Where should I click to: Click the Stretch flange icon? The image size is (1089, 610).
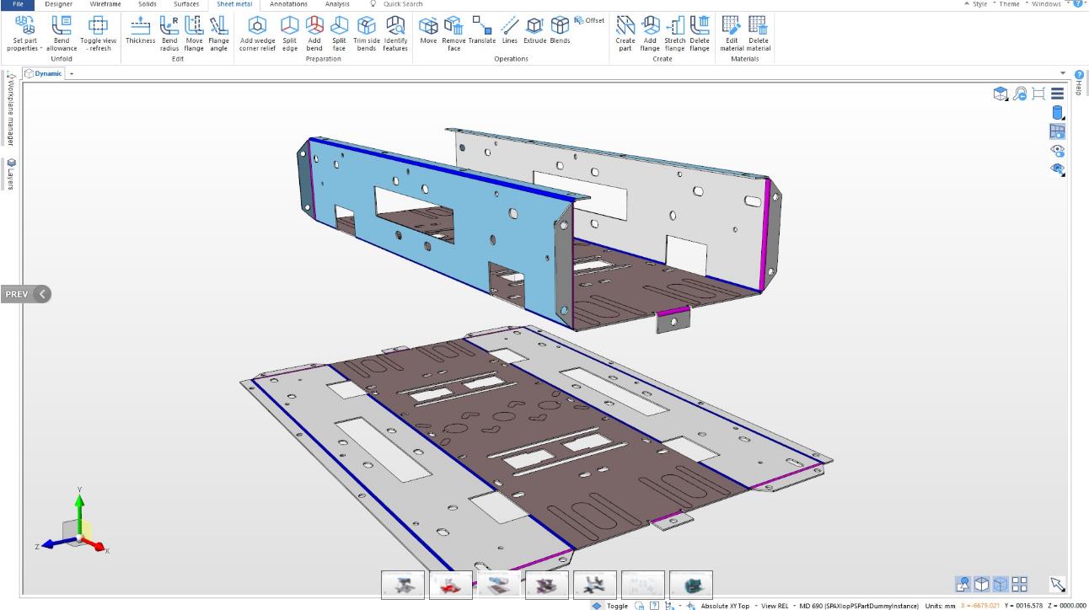click(x=674, y=25)
